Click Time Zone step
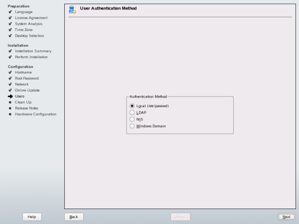 point(23,30)
